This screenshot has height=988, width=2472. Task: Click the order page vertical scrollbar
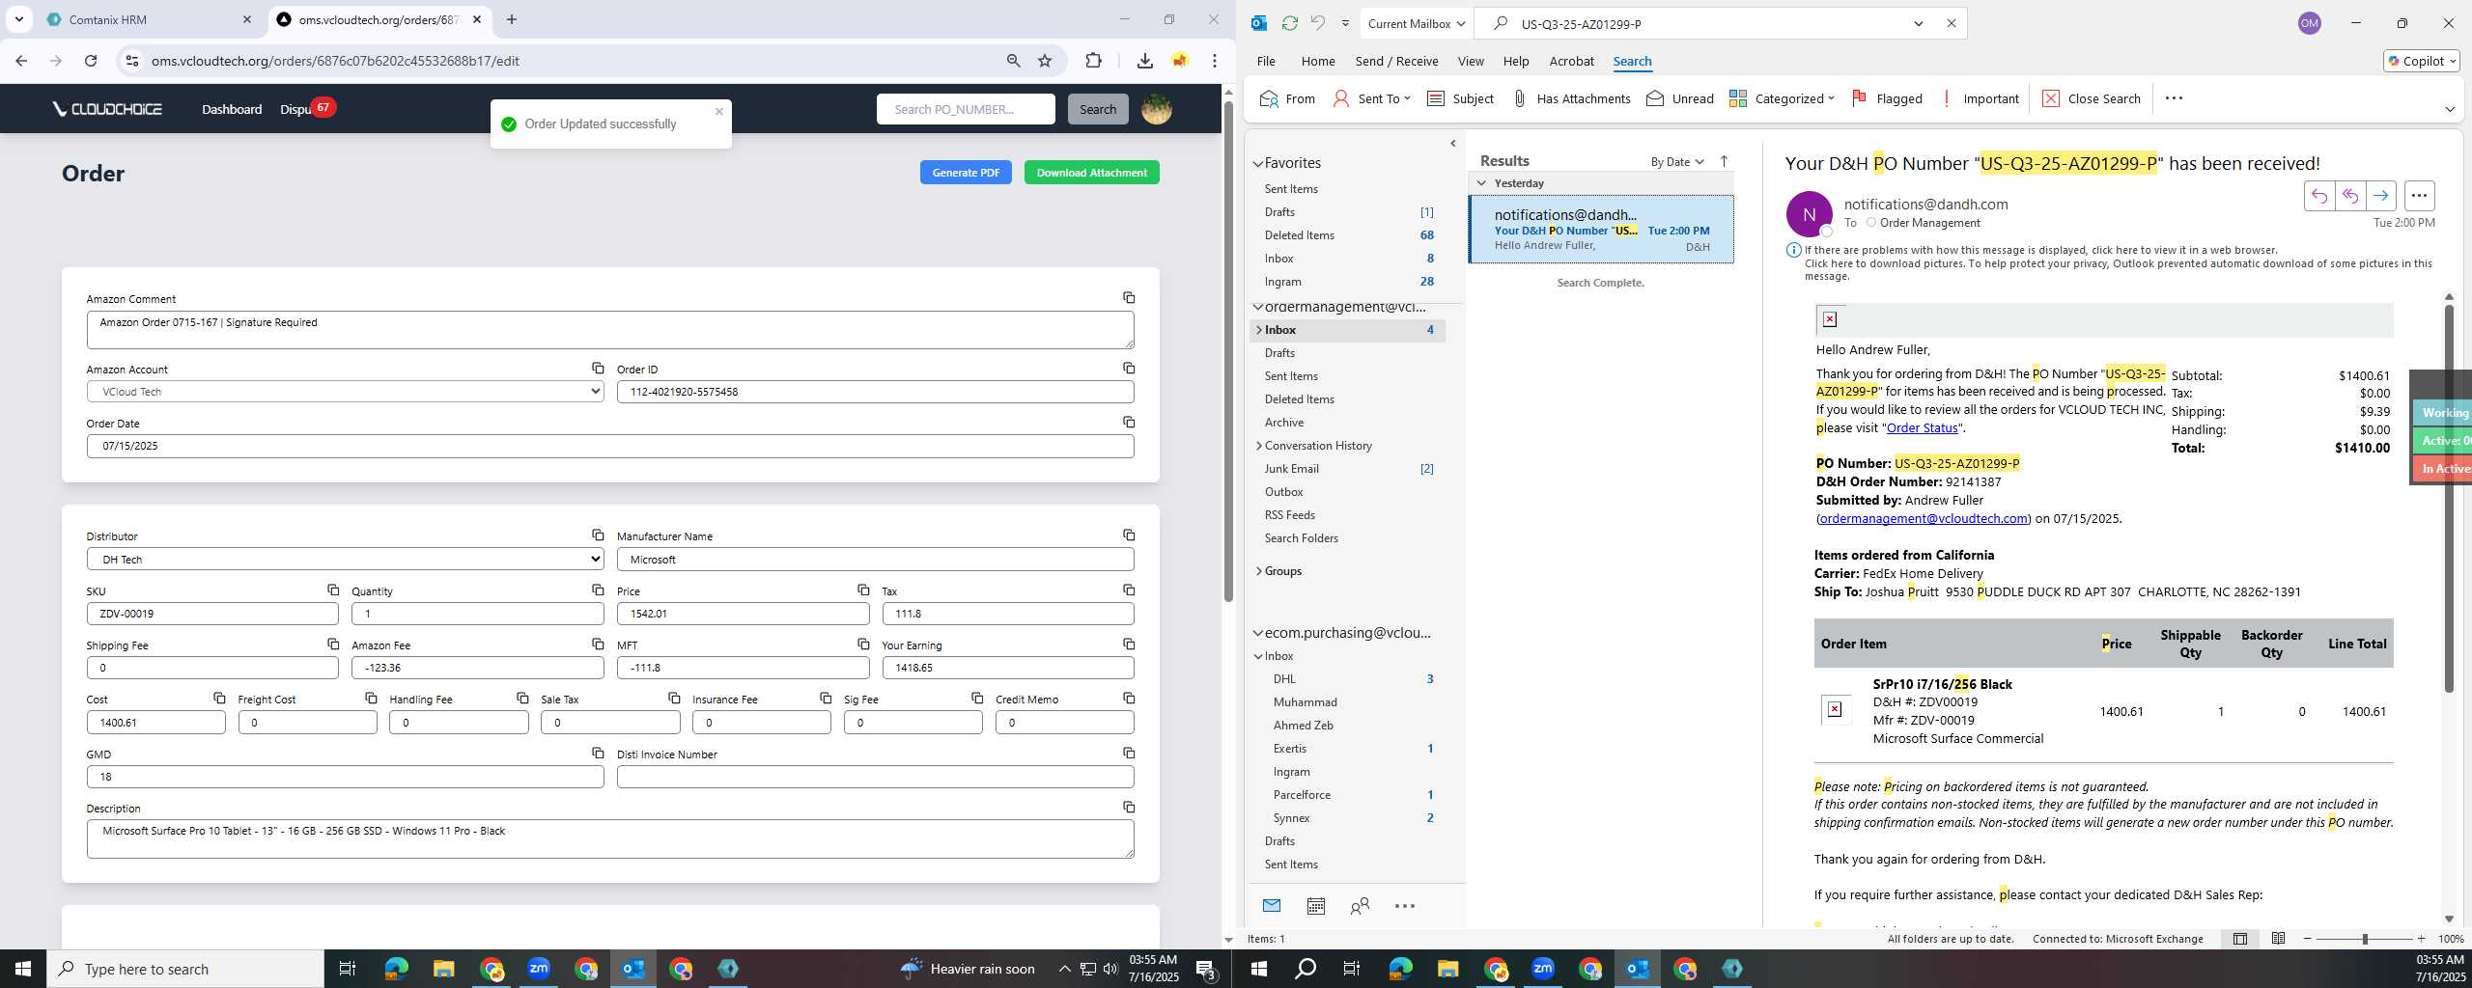coord(1228,351)
